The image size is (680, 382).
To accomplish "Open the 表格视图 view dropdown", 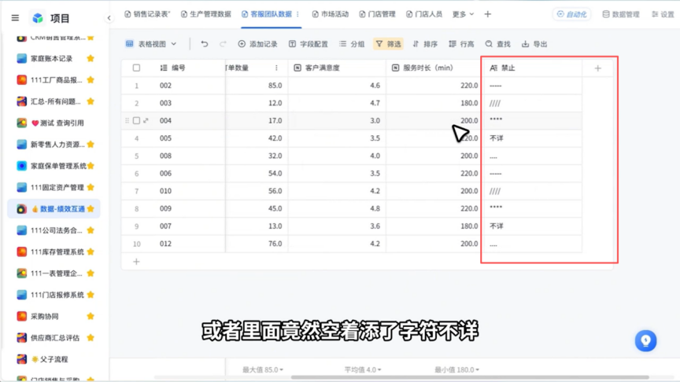I will coord(151,44).
